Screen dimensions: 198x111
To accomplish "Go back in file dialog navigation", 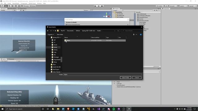I will pos(48,31).
